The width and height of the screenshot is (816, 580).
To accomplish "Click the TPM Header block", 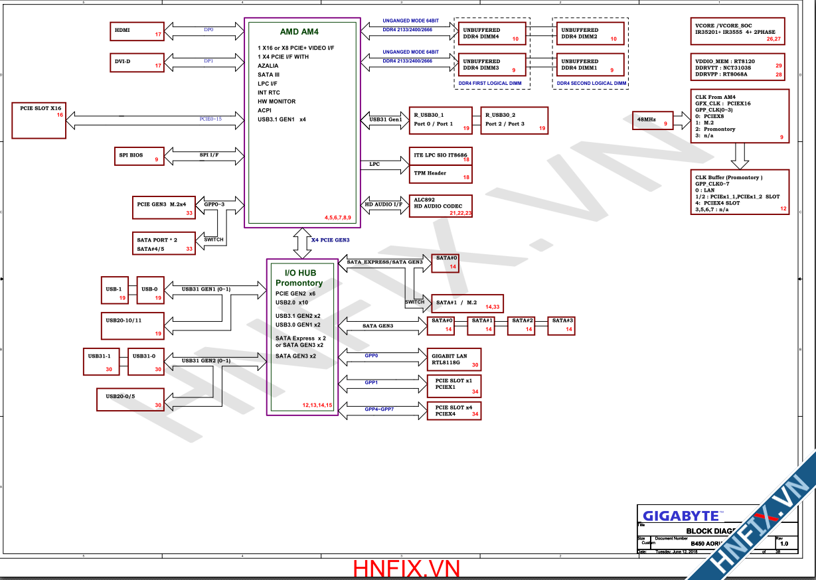I will click(441, 174).
